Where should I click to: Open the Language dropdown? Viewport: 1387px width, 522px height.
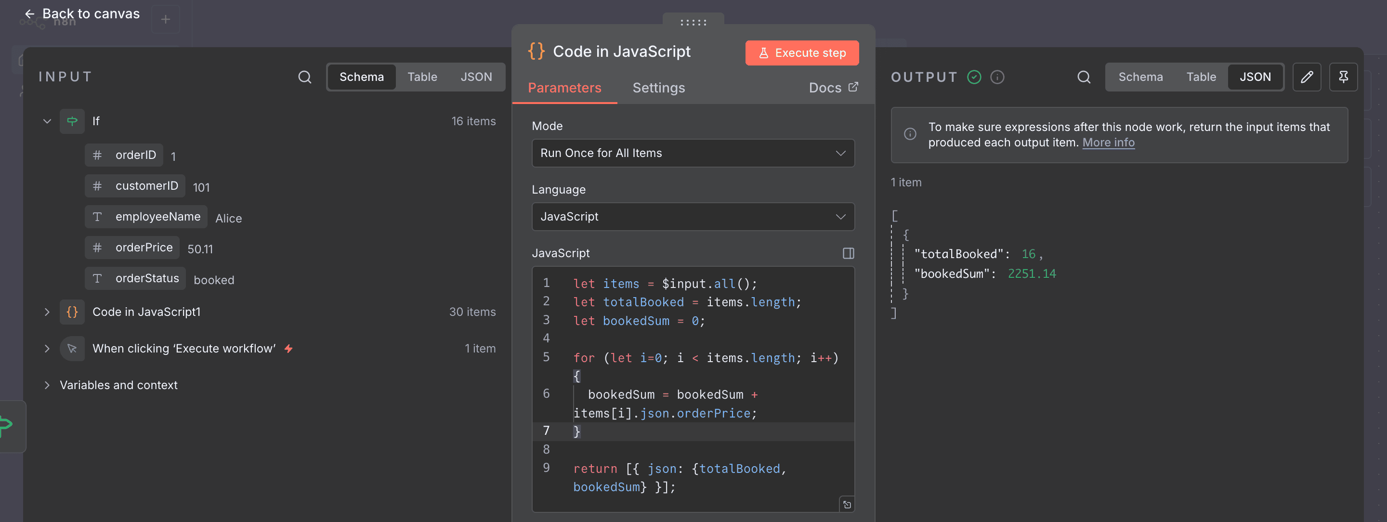(693, 216)
